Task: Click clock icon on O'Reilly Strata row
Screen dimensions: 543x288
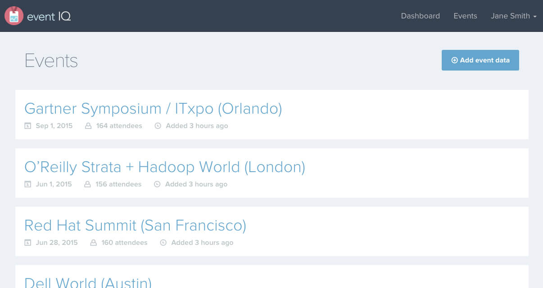Action: click(157, 184)
